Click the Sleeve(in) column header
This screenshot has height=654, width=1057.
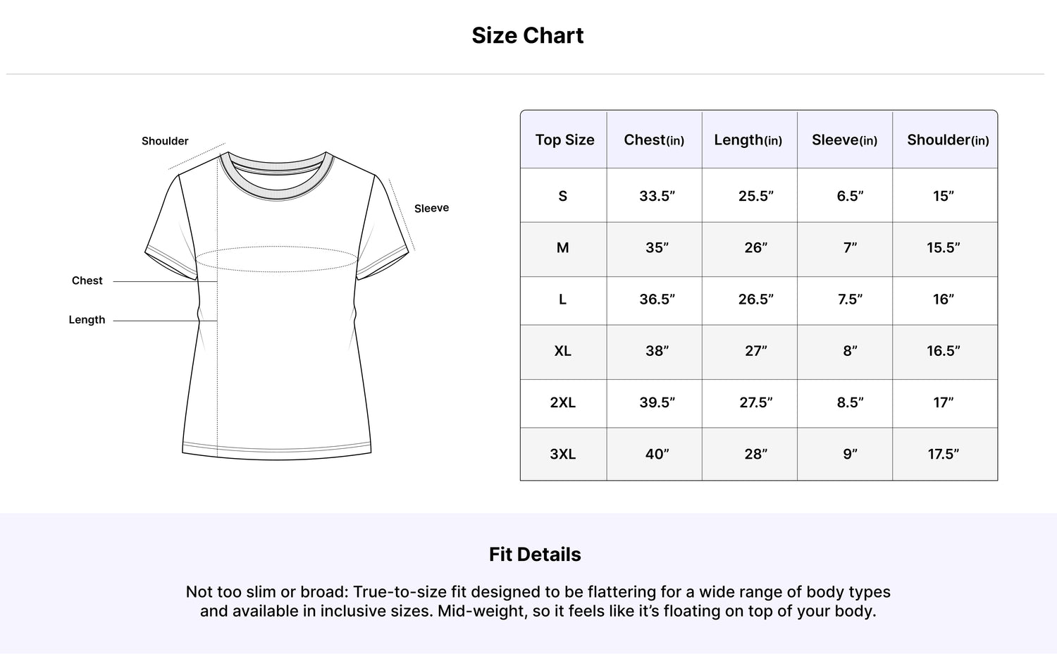pos(844,140)
